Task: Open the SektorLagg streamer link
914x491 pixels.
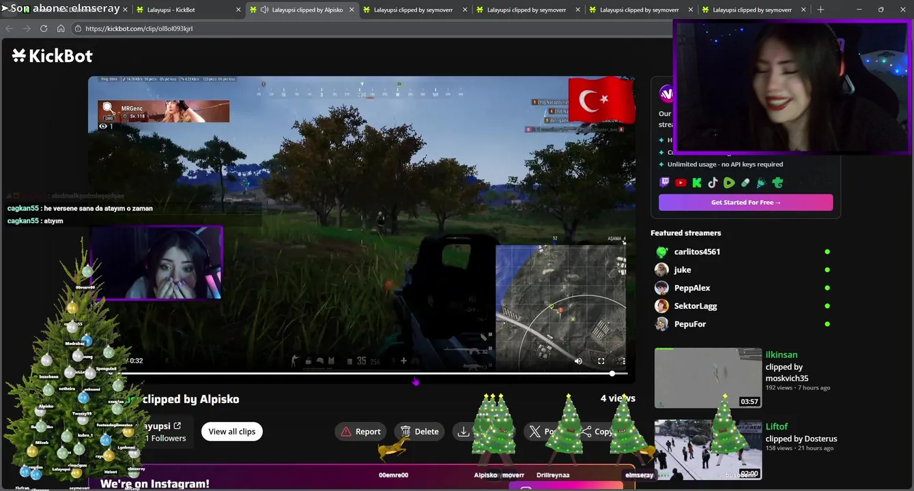Action: pyautogui.click(x=696, y=306)
